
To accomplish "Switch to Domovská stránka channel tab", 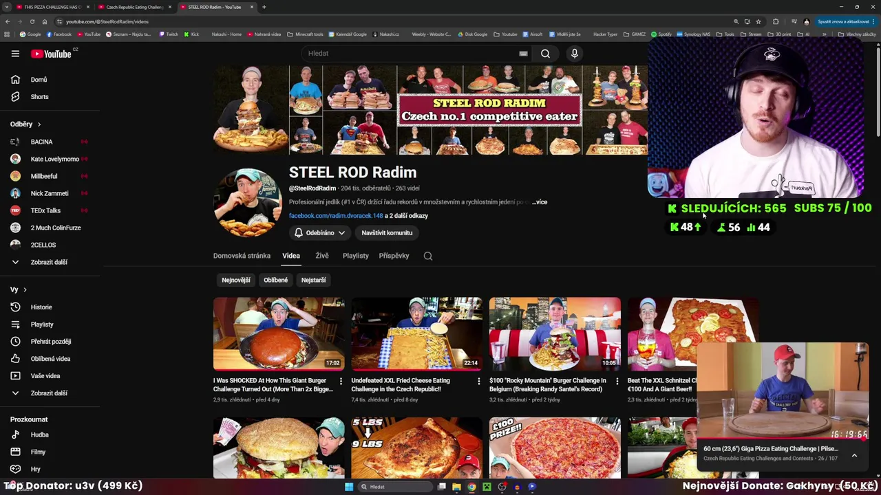I will (x=242, y=256).
